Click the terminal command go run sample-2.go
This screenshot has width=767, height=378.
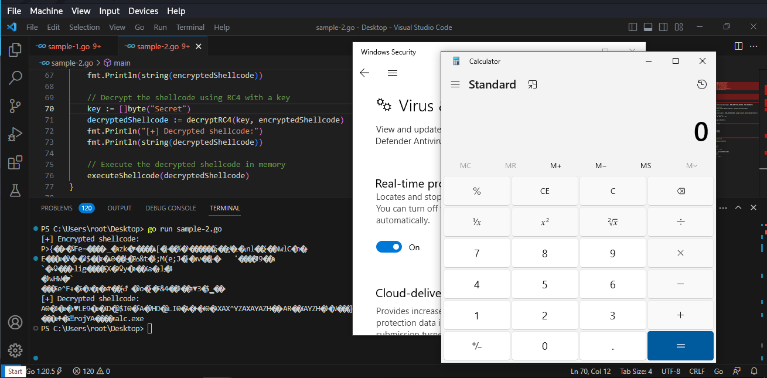coord(184,229)
